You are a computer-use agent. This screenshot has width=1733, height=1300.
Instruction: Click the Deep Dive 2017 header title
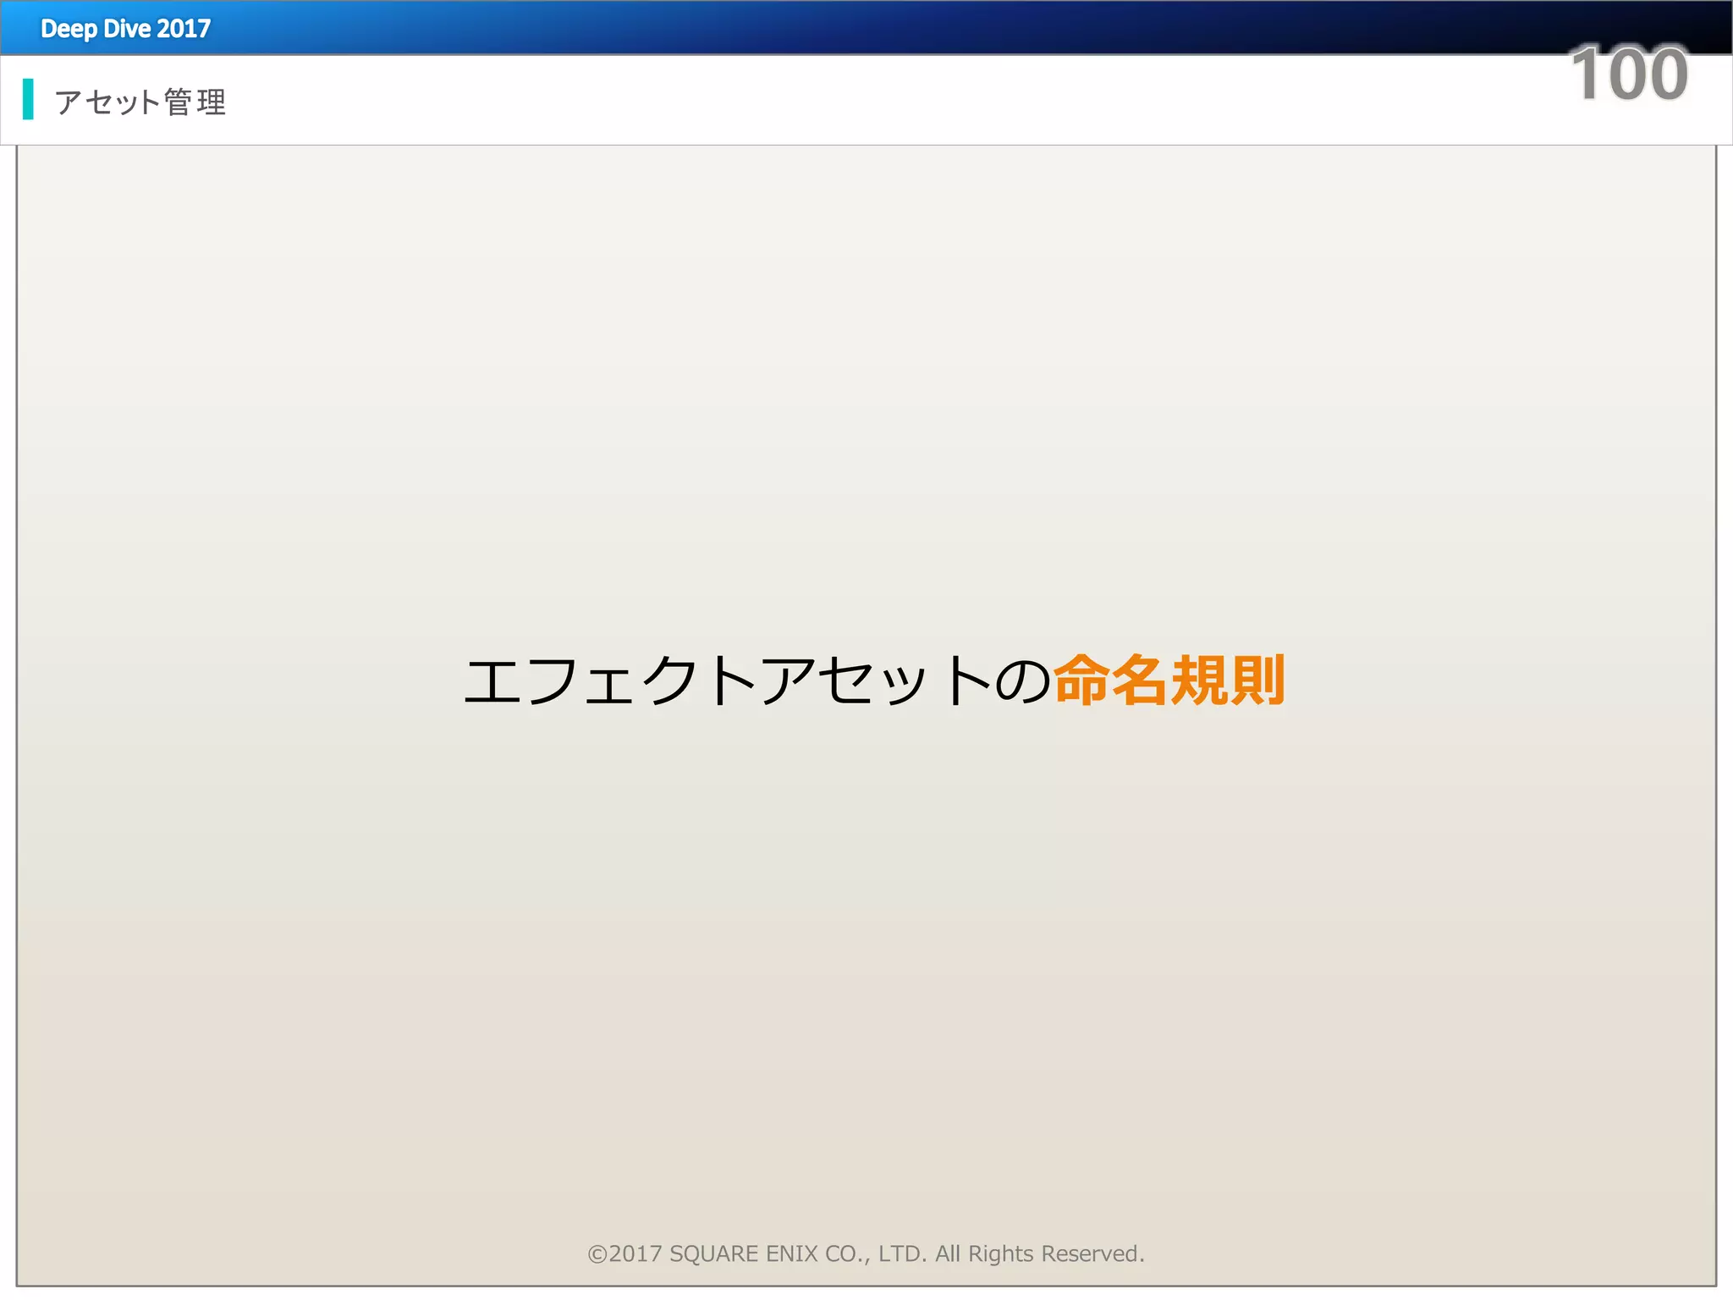pyautogui.click(x=125, y=29)
